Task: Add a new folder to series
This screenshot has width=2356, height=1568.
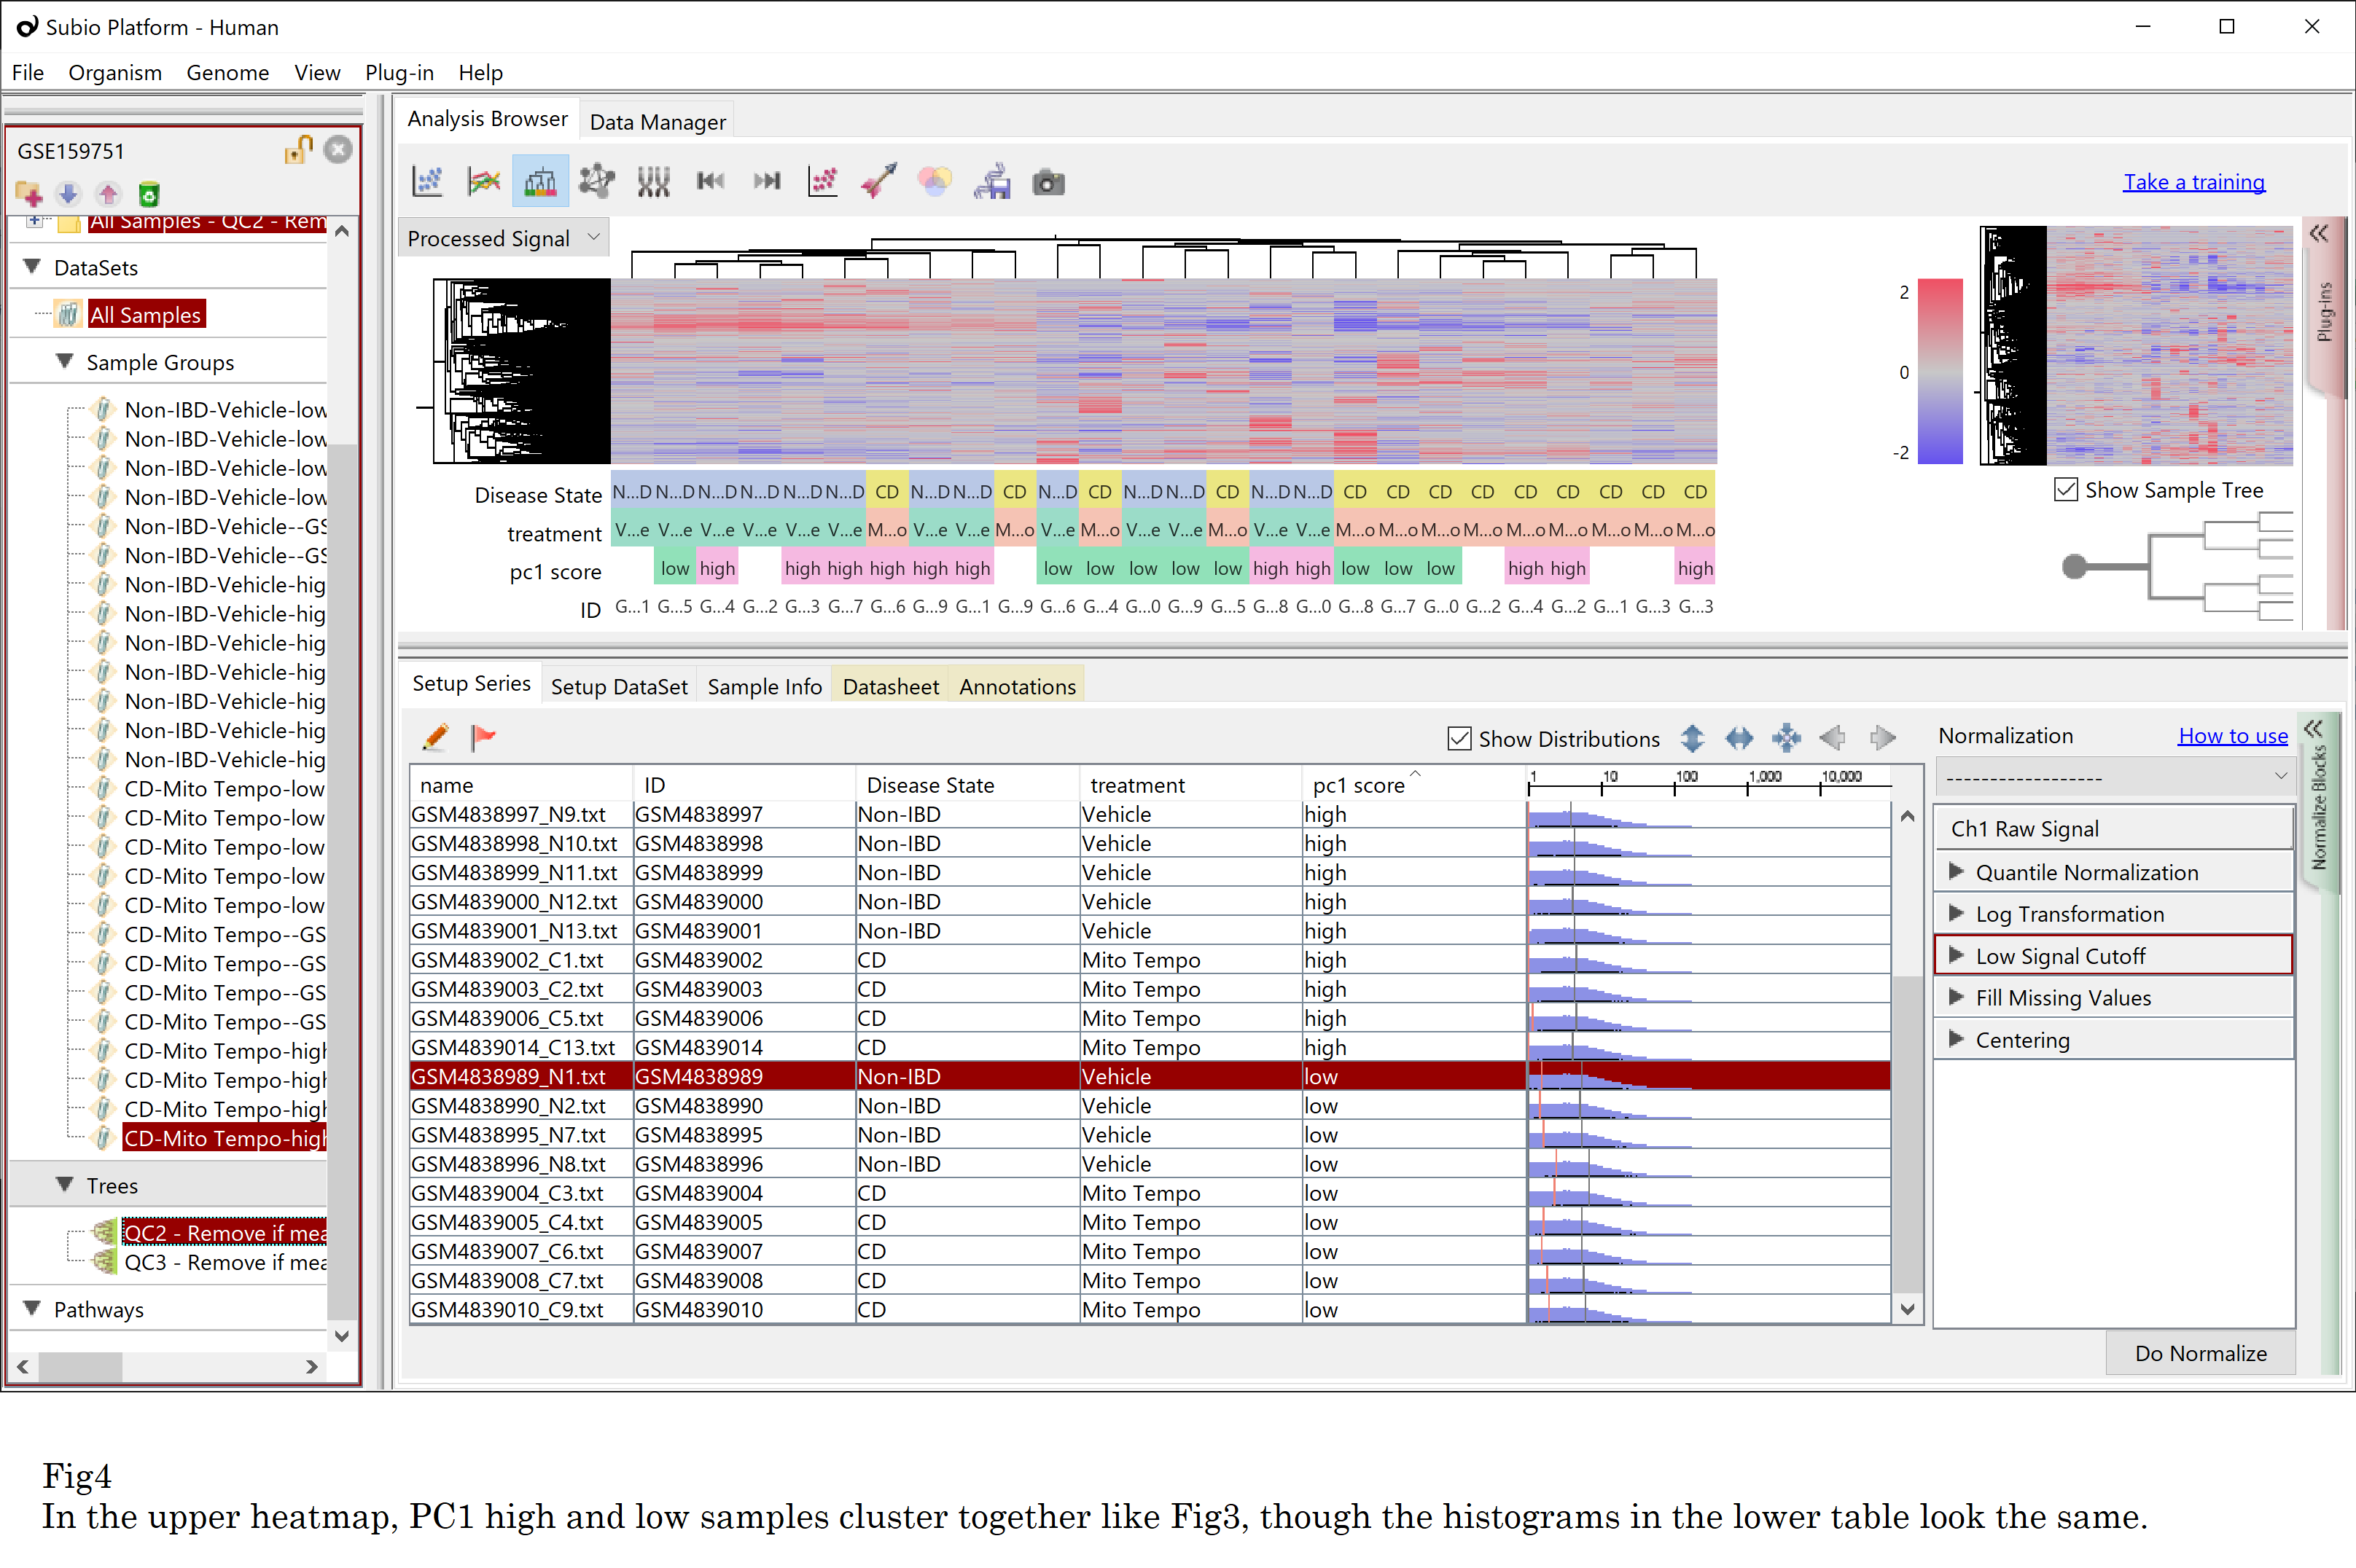Action: click(28, 194)
